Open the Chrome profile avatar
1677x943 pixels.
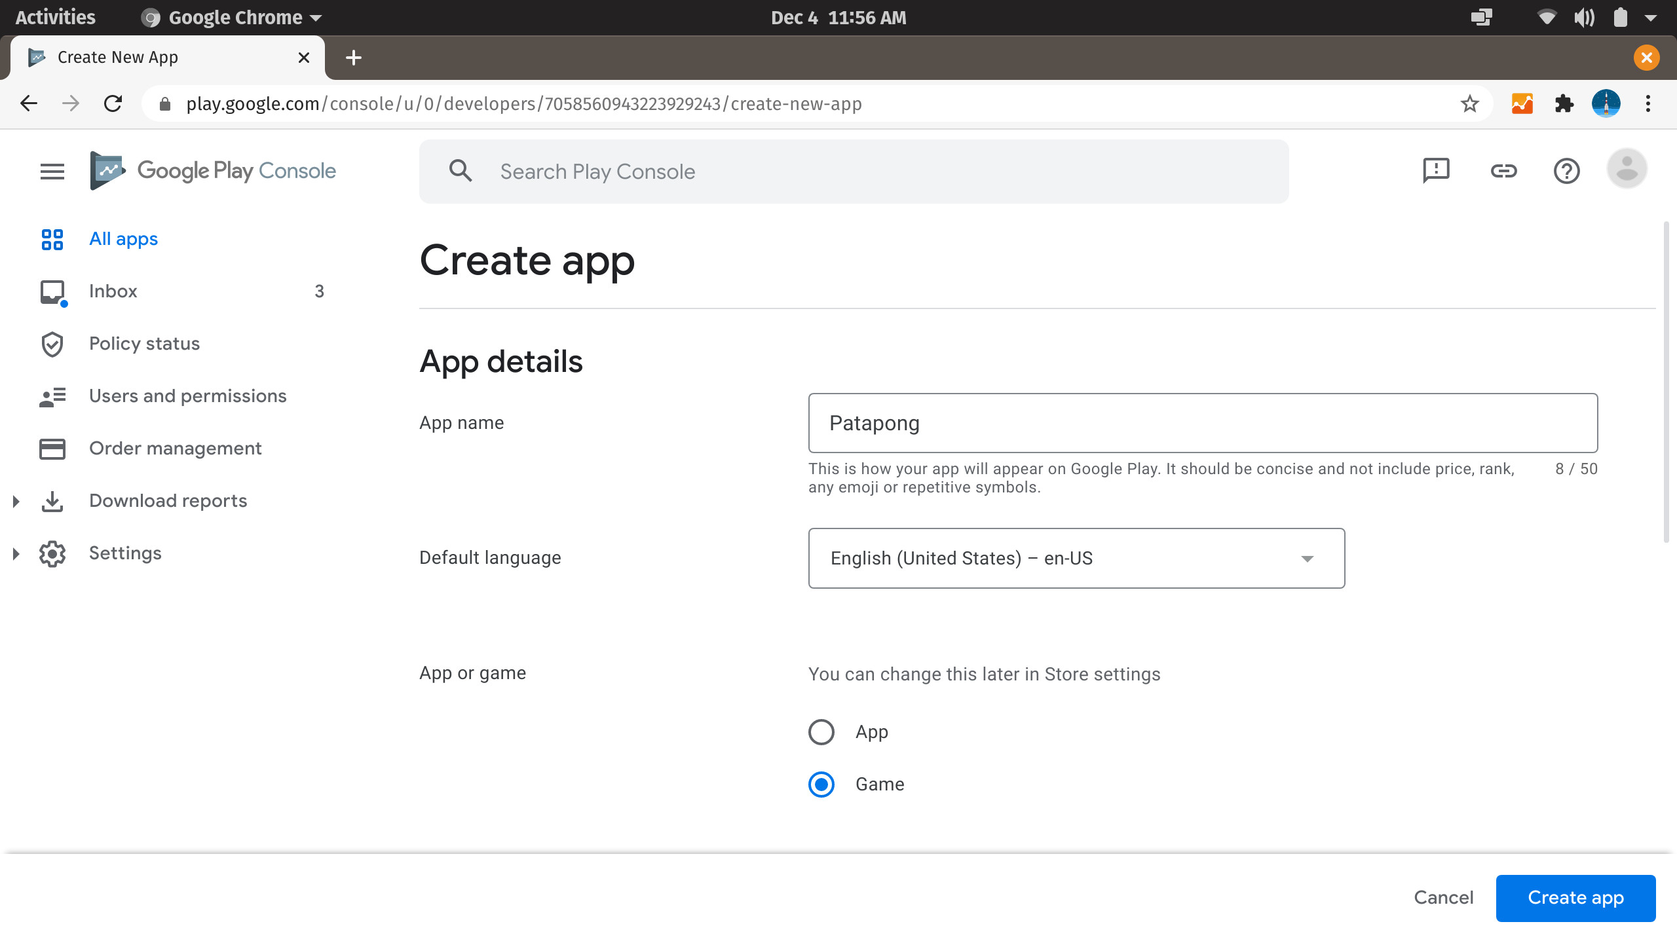(1606, 103)
